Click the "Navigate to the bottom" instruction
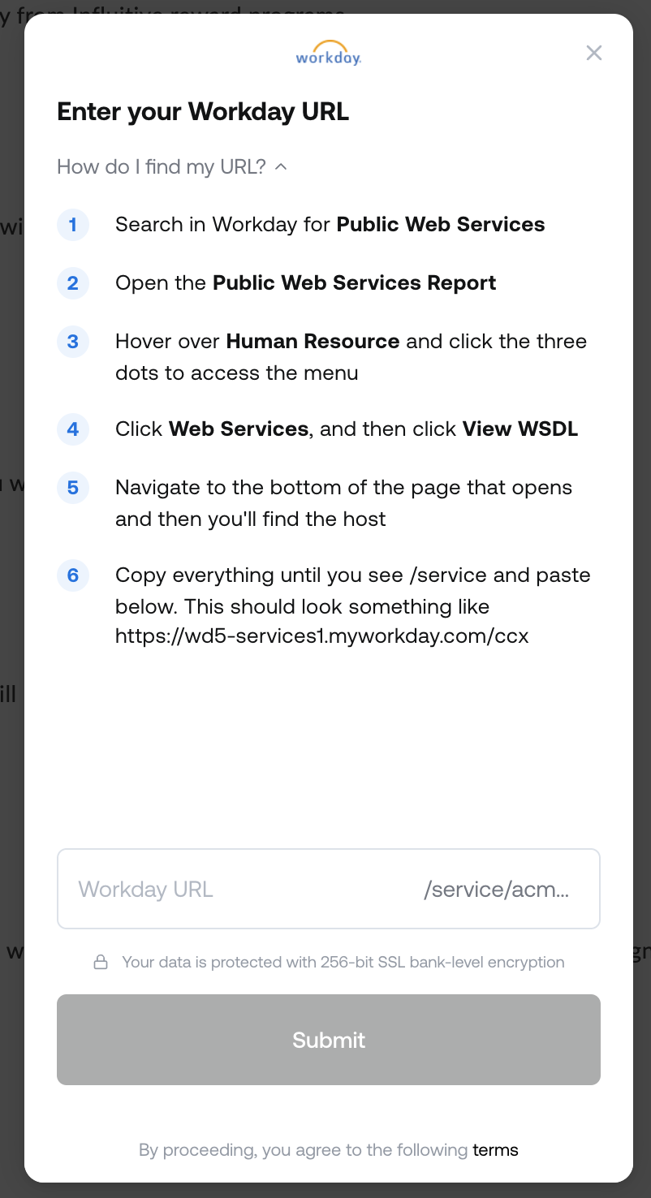 344,502
